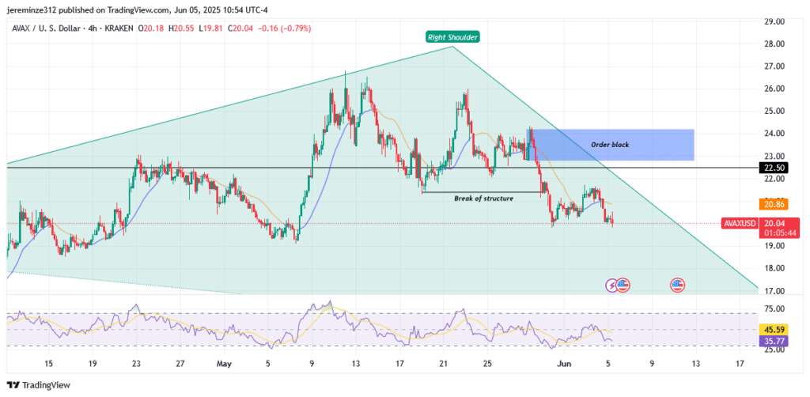Click the purple lightning event icon

(612, 285)
